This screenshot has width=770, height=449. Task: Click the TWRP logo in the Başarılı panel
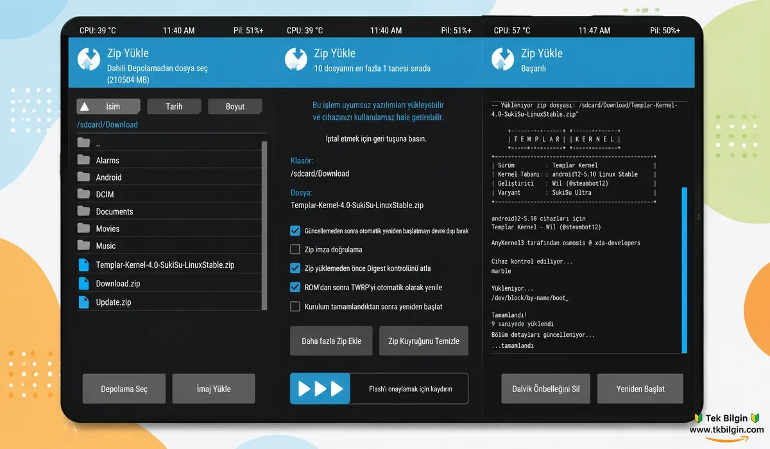point(503,60)
